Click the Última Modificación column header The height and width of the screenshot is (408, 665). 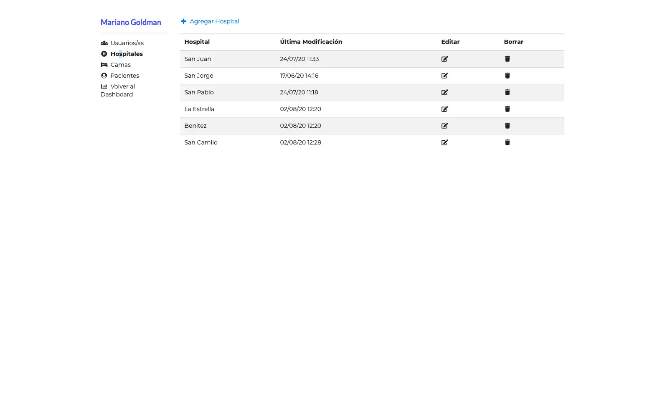tap(311, 42)
